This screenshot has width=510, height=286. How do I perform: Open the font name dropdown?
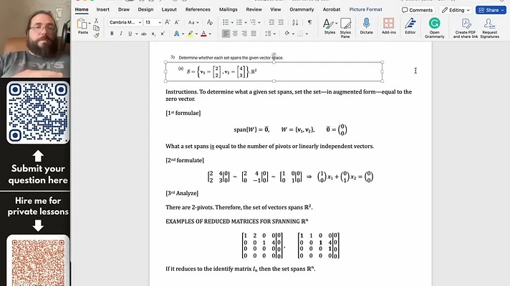tap(140, 22)
